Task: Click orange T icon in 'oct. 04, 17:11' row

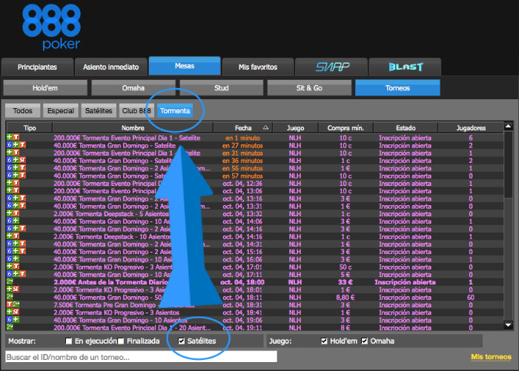Action: tap(22, 275)
